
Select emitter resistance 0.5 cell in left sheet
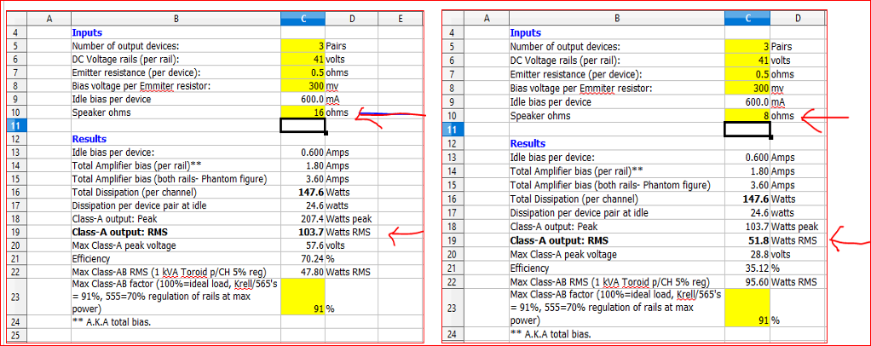pyautogui.click(x=303, y=72)
